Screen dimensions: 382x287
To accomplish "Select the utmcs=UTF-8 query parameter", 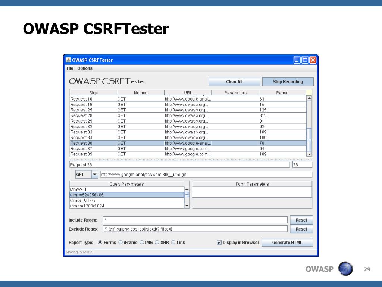I will (x=127, y=200).
